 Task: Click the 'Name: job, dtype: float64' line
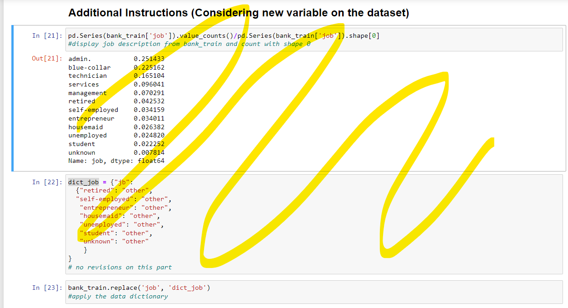pos(116,161)
